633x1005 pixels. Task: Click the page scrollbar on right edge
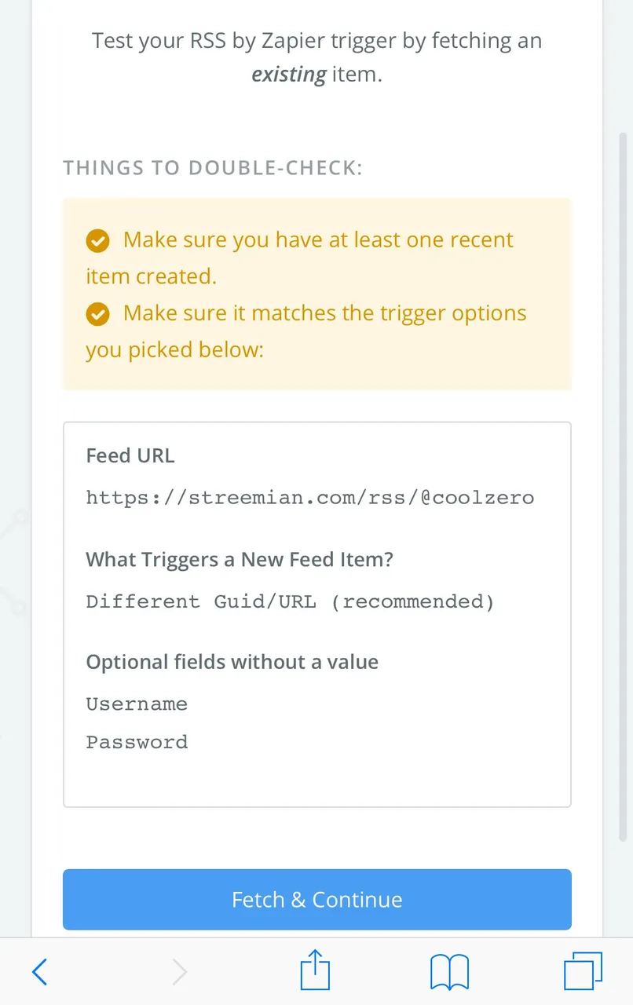tap(624, 487)
